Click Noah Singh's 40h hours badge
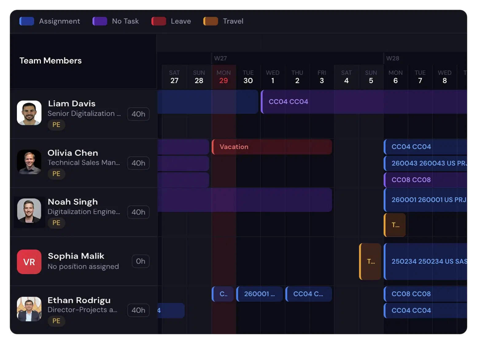Image resolution: width=477 pixels, height=344 pixels. coord(138,212)
